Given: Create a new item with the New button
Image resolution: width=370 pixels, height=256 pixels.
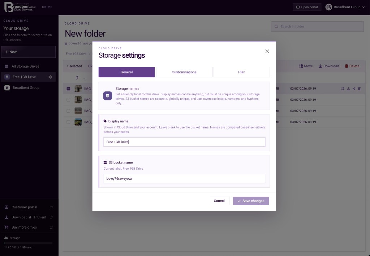Looking at the screenshot, I should tap(28, 52).
